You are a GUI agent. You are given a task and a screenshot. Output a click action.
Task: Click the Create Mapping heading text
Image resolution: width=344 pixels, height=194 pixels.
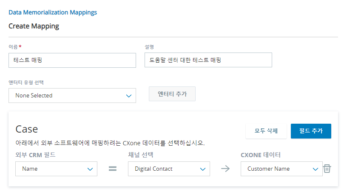click(34, 26)
